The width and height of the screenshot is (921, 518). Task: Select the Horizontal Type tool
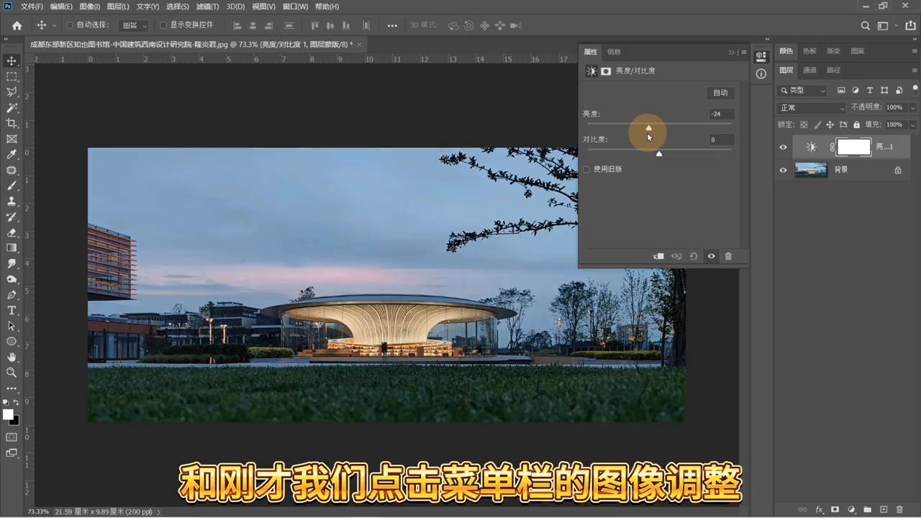point(11,310)
